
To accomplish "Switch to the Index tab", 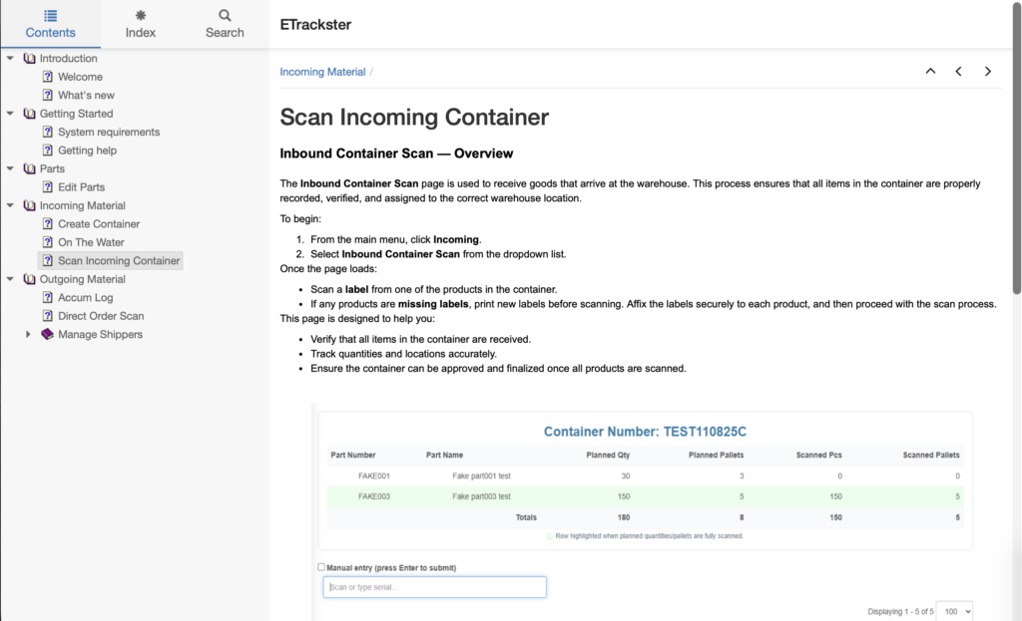I will coord(141,24).
